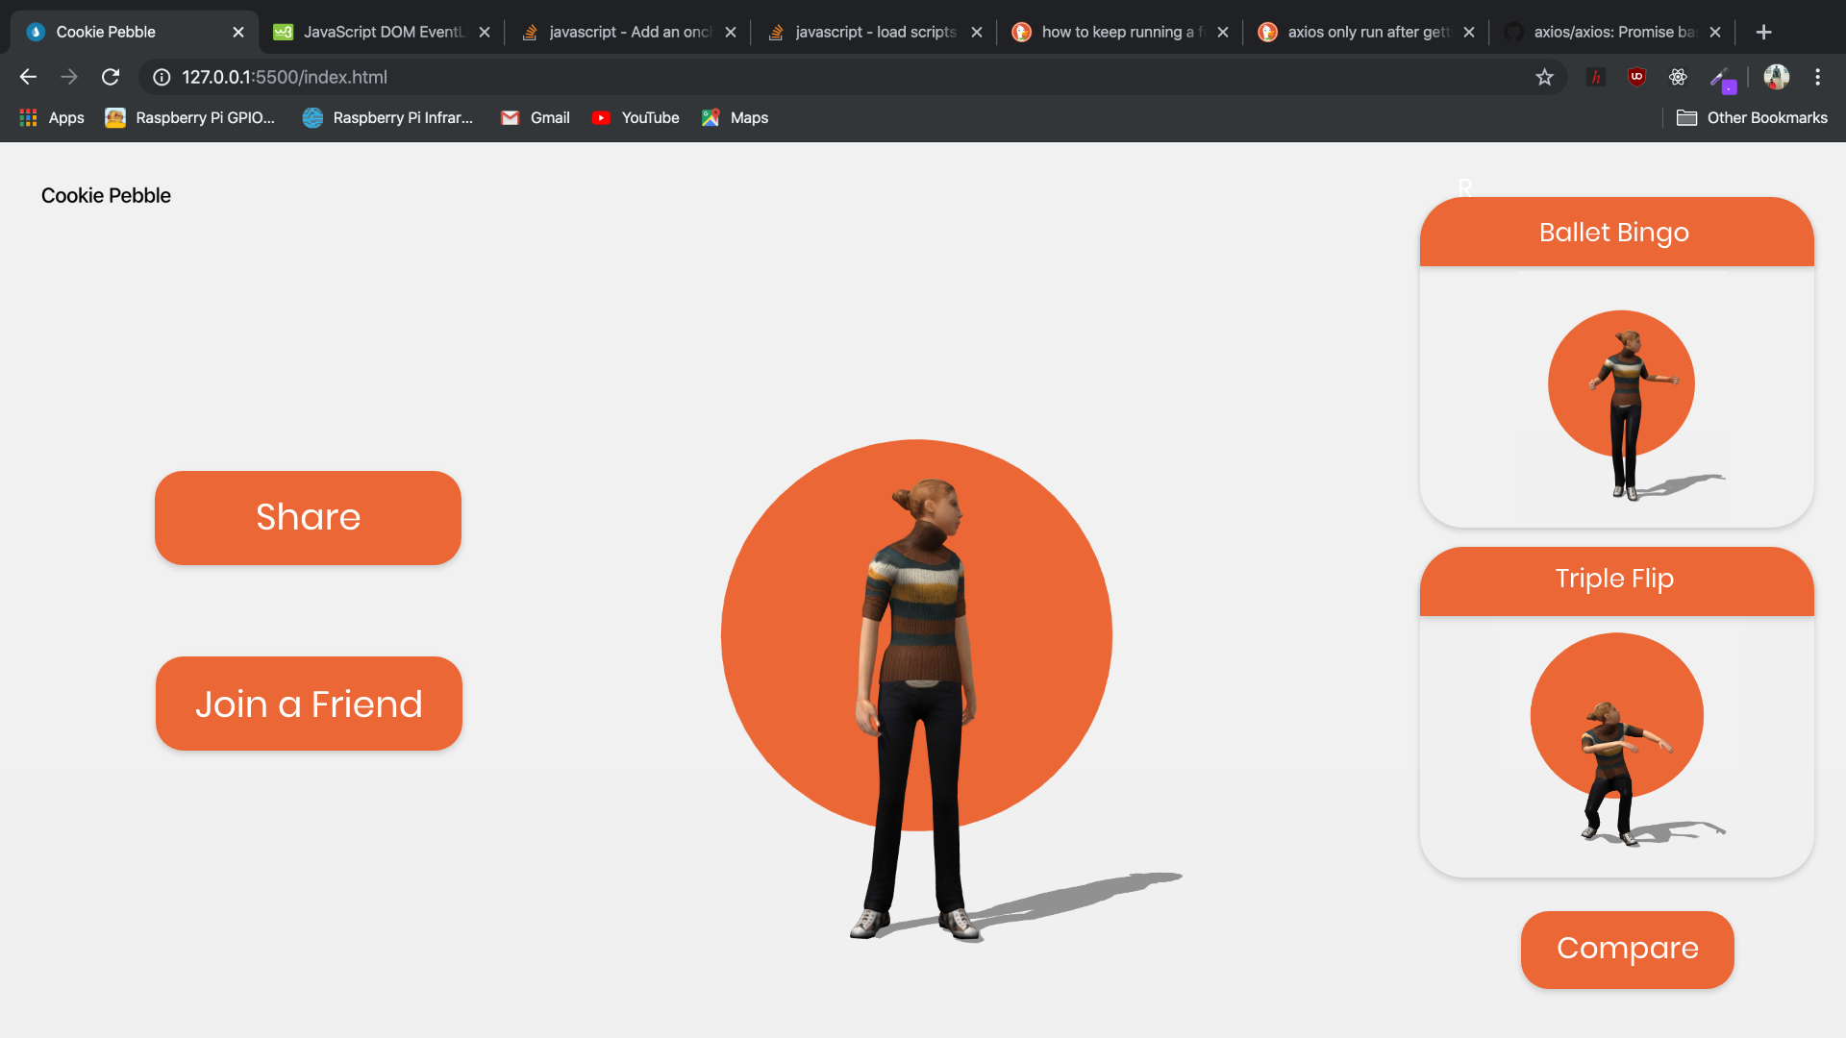Viewport: 1846px width, 1038px height.
Task: Open the Apps bookmarks shortcut
Action: tap(52, 117)
